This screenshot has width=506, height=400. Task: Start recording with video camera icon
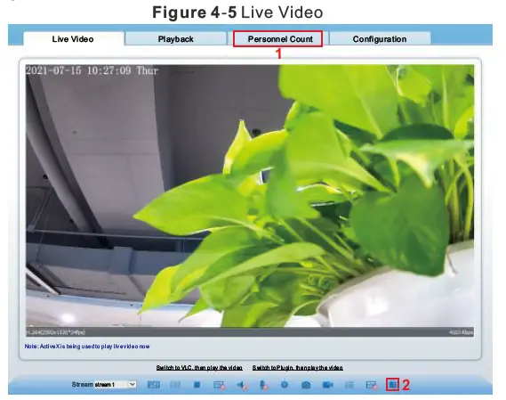(x=327, y=385)
